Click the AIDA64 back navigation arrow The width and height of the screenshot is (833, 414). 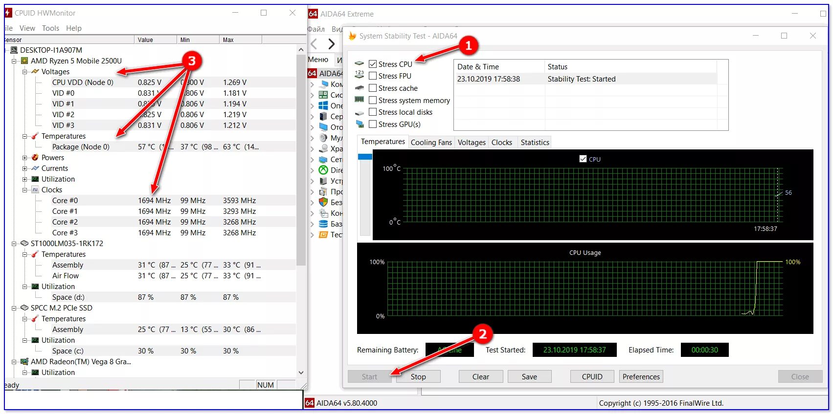tap(314, 44)
